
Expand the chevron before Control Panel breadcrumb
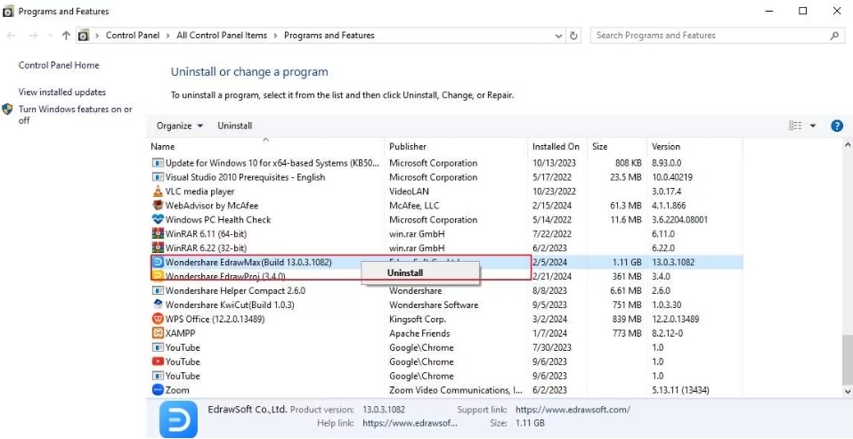(97, 36)
